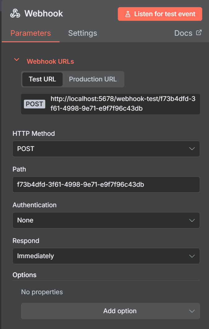Screen dimensions: 209x329
Task: Switch to the Production URL option
Action: pyautogui.click(x=93, y=79)
